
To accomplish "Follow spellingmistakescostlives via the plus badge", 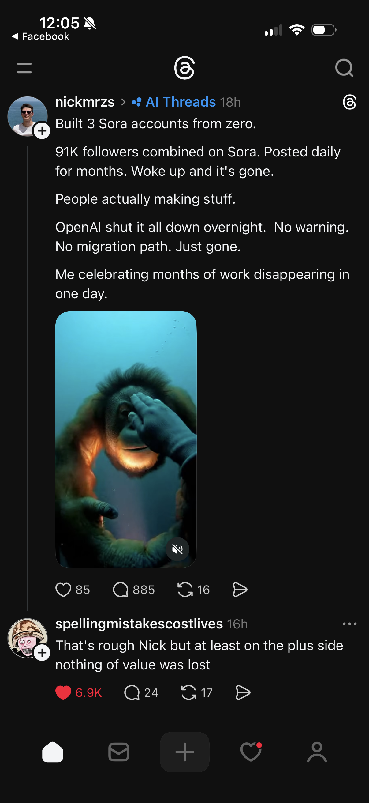I will pos(42,653).
